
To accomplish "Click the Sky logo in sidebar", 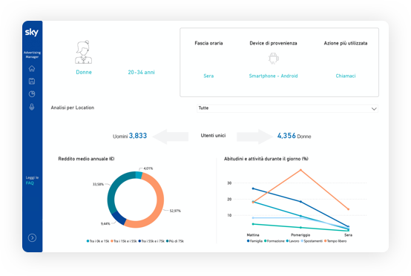I will [x=32, y=32].
